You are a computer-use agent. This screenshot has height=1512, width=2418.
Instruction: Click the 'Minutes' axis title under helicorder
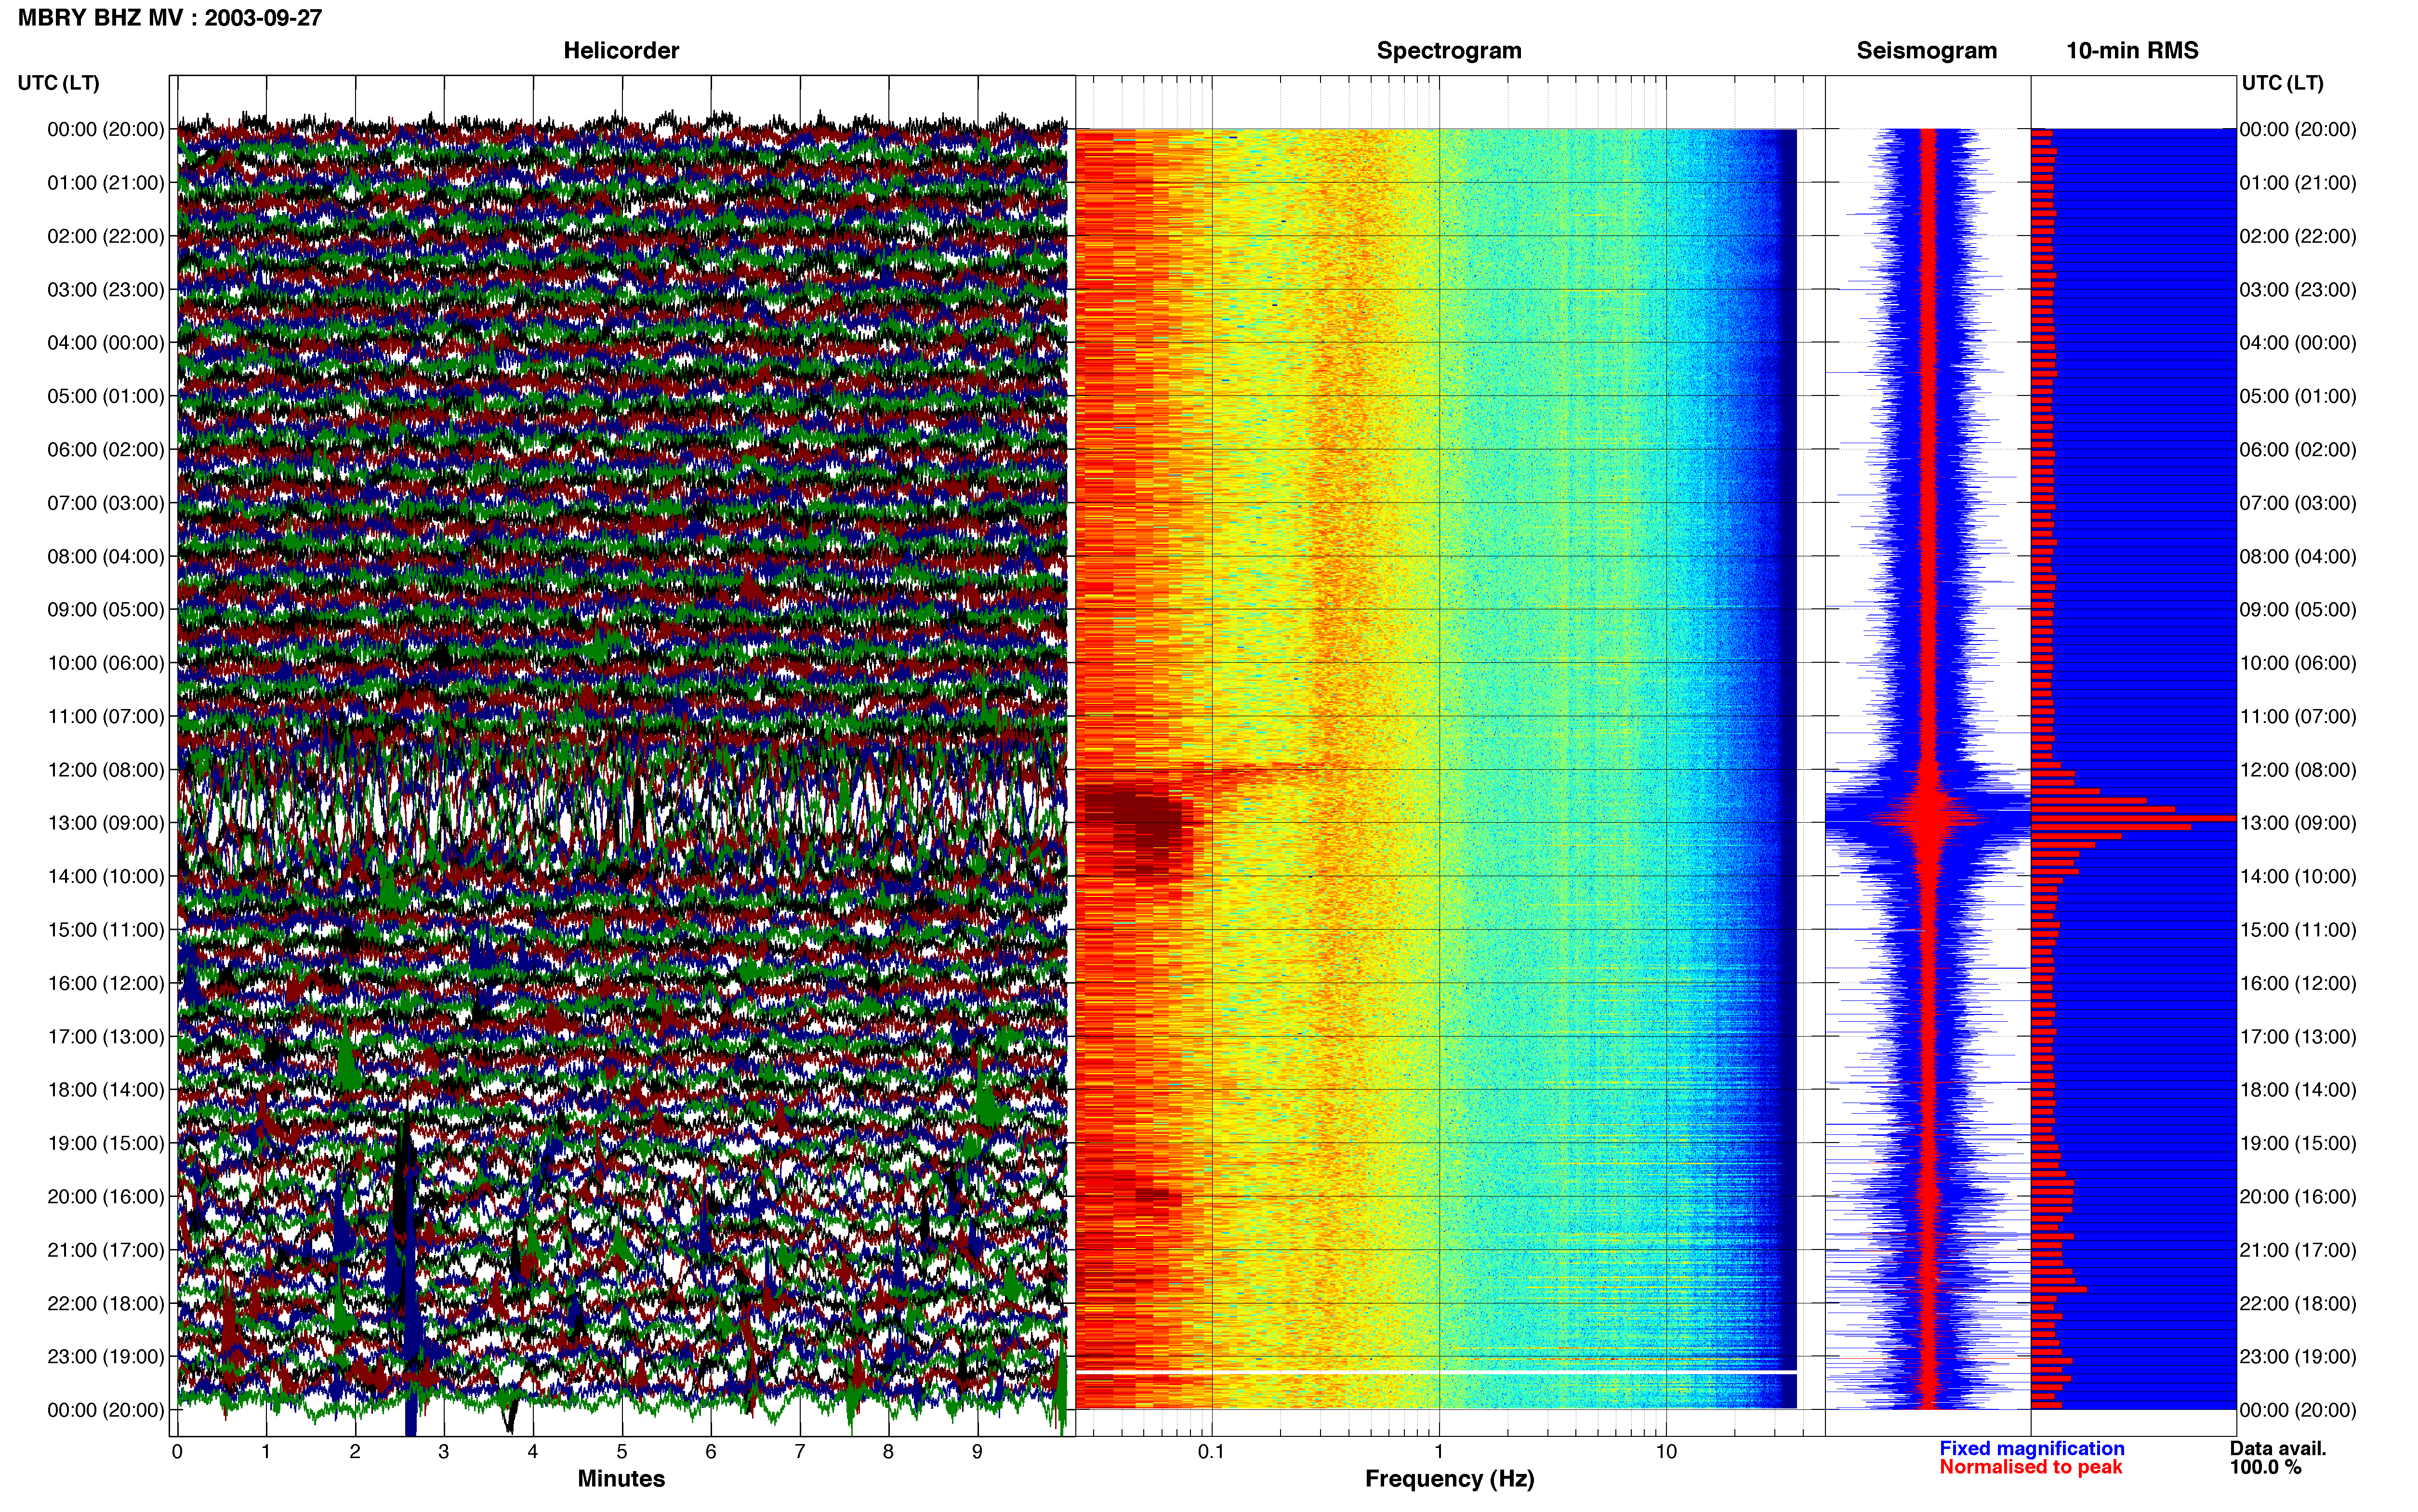[x=621, y=1479]
